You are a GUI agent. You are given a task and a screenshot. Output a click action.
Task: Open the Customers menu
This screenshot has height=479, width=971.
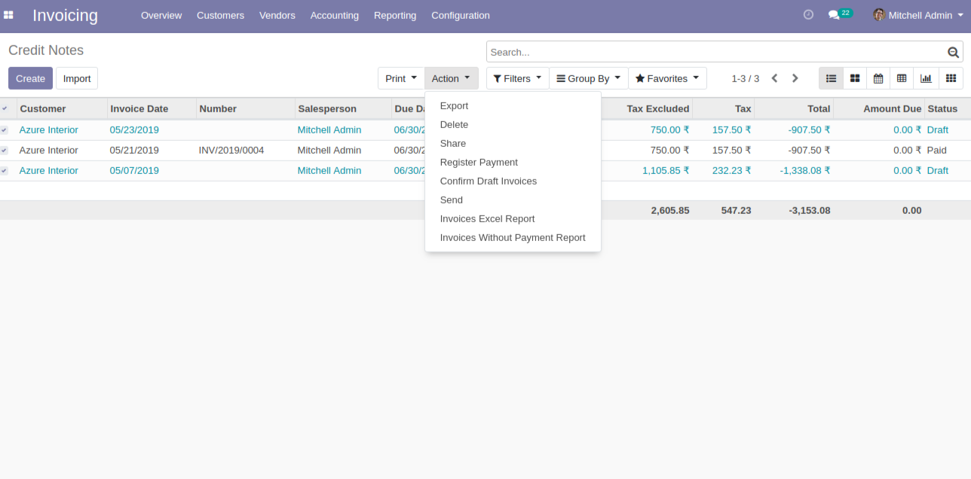220,15
